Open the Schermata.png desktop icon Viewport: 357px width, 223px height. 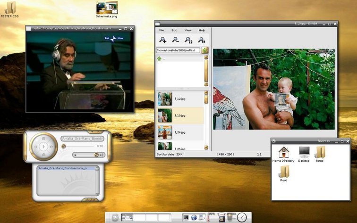[x=107, y=10]
